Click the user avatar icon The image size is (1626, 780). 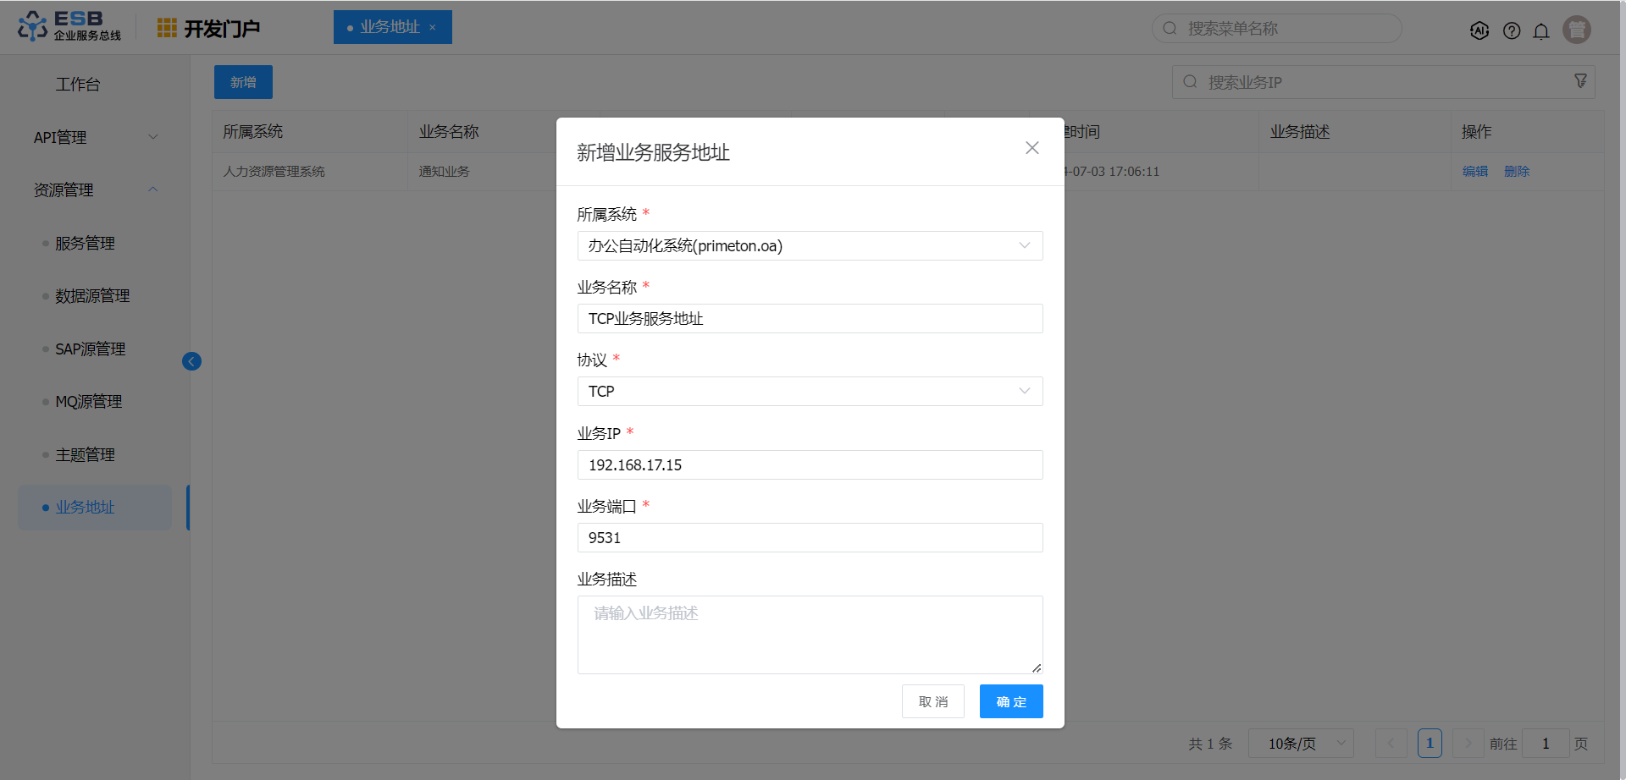(1577, 30)
